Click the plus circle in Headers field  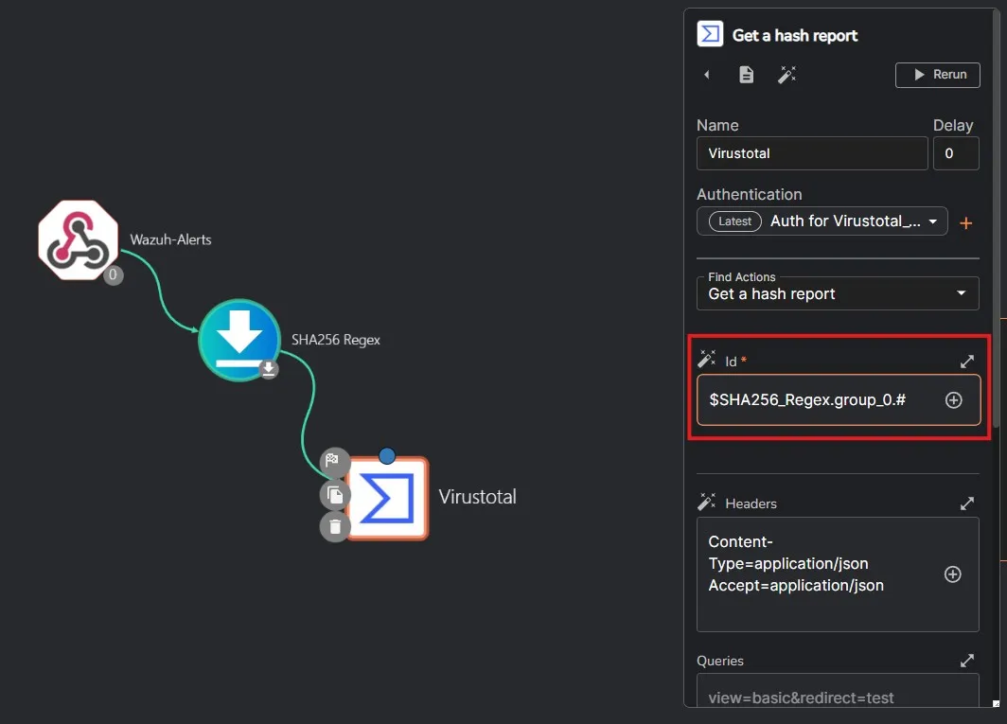(953, 574)
